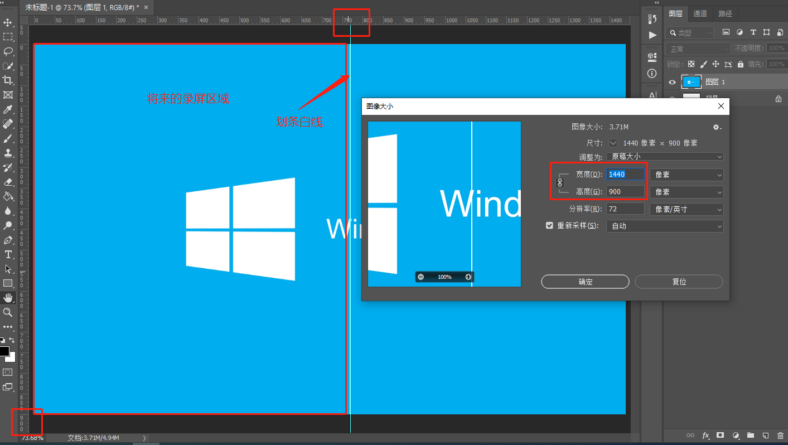The width and height of the screenshot is (788, 445).
Task: Toggle lock position
Action: tap(716, 65)
